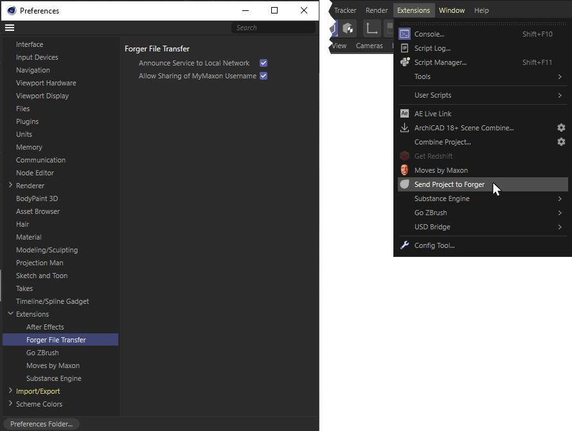The height and width of the screenshot is (431, 572).
Task: Select Timeline/Spline Gadget category
Action: coord(52,301)
